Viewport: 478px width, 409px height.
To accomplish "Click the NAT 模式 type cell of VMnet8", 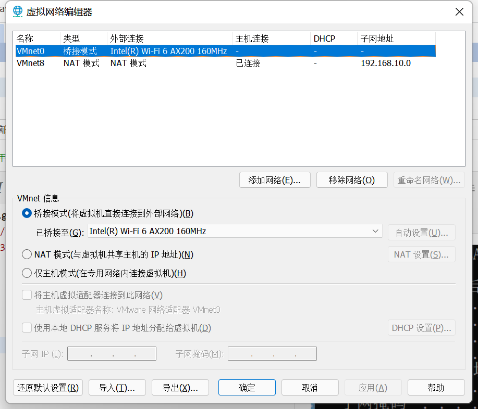I will click(81, 63).
